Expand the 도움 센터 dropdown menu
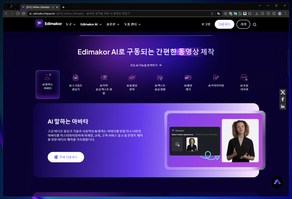This screenshot has height=199, width=292. point(132,24)
